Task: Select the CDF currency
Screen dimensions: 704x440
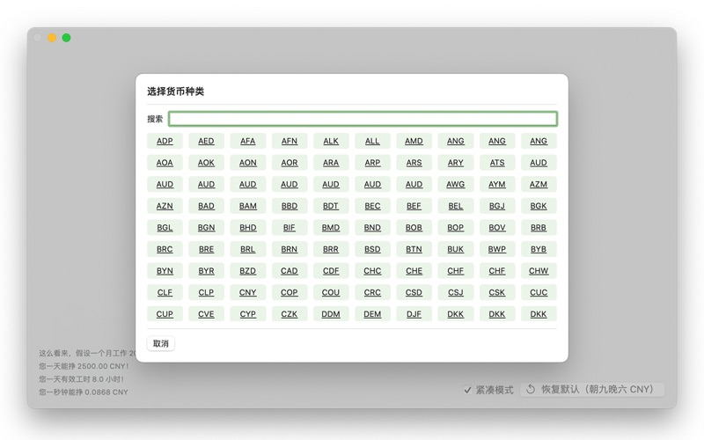Action: point(331,271)
